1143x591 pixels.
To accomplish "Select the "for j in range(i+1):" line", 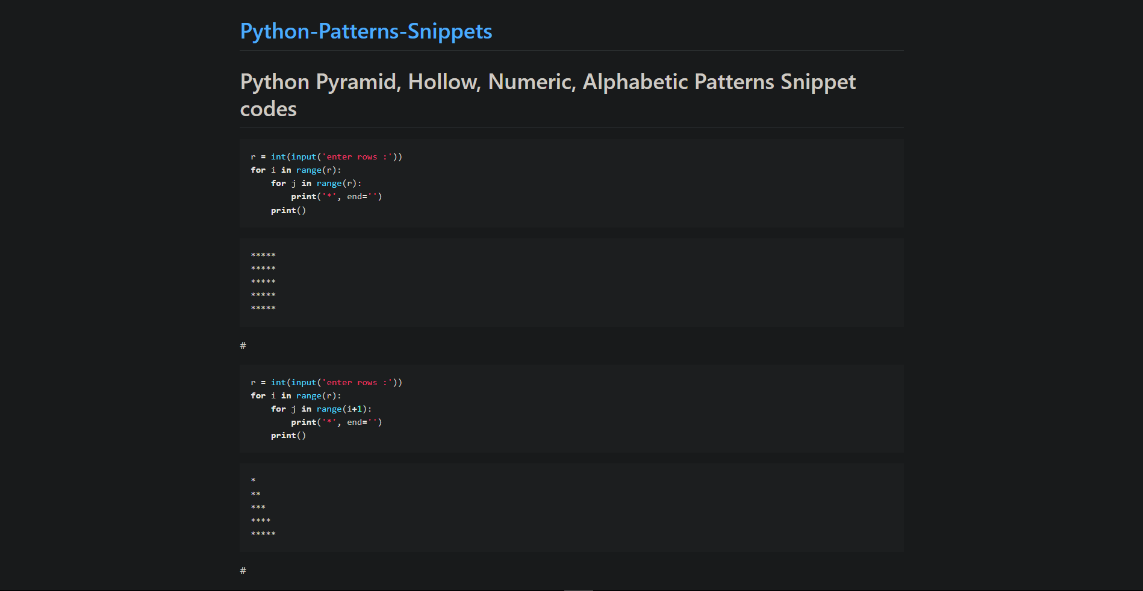I will pos(321,409).
